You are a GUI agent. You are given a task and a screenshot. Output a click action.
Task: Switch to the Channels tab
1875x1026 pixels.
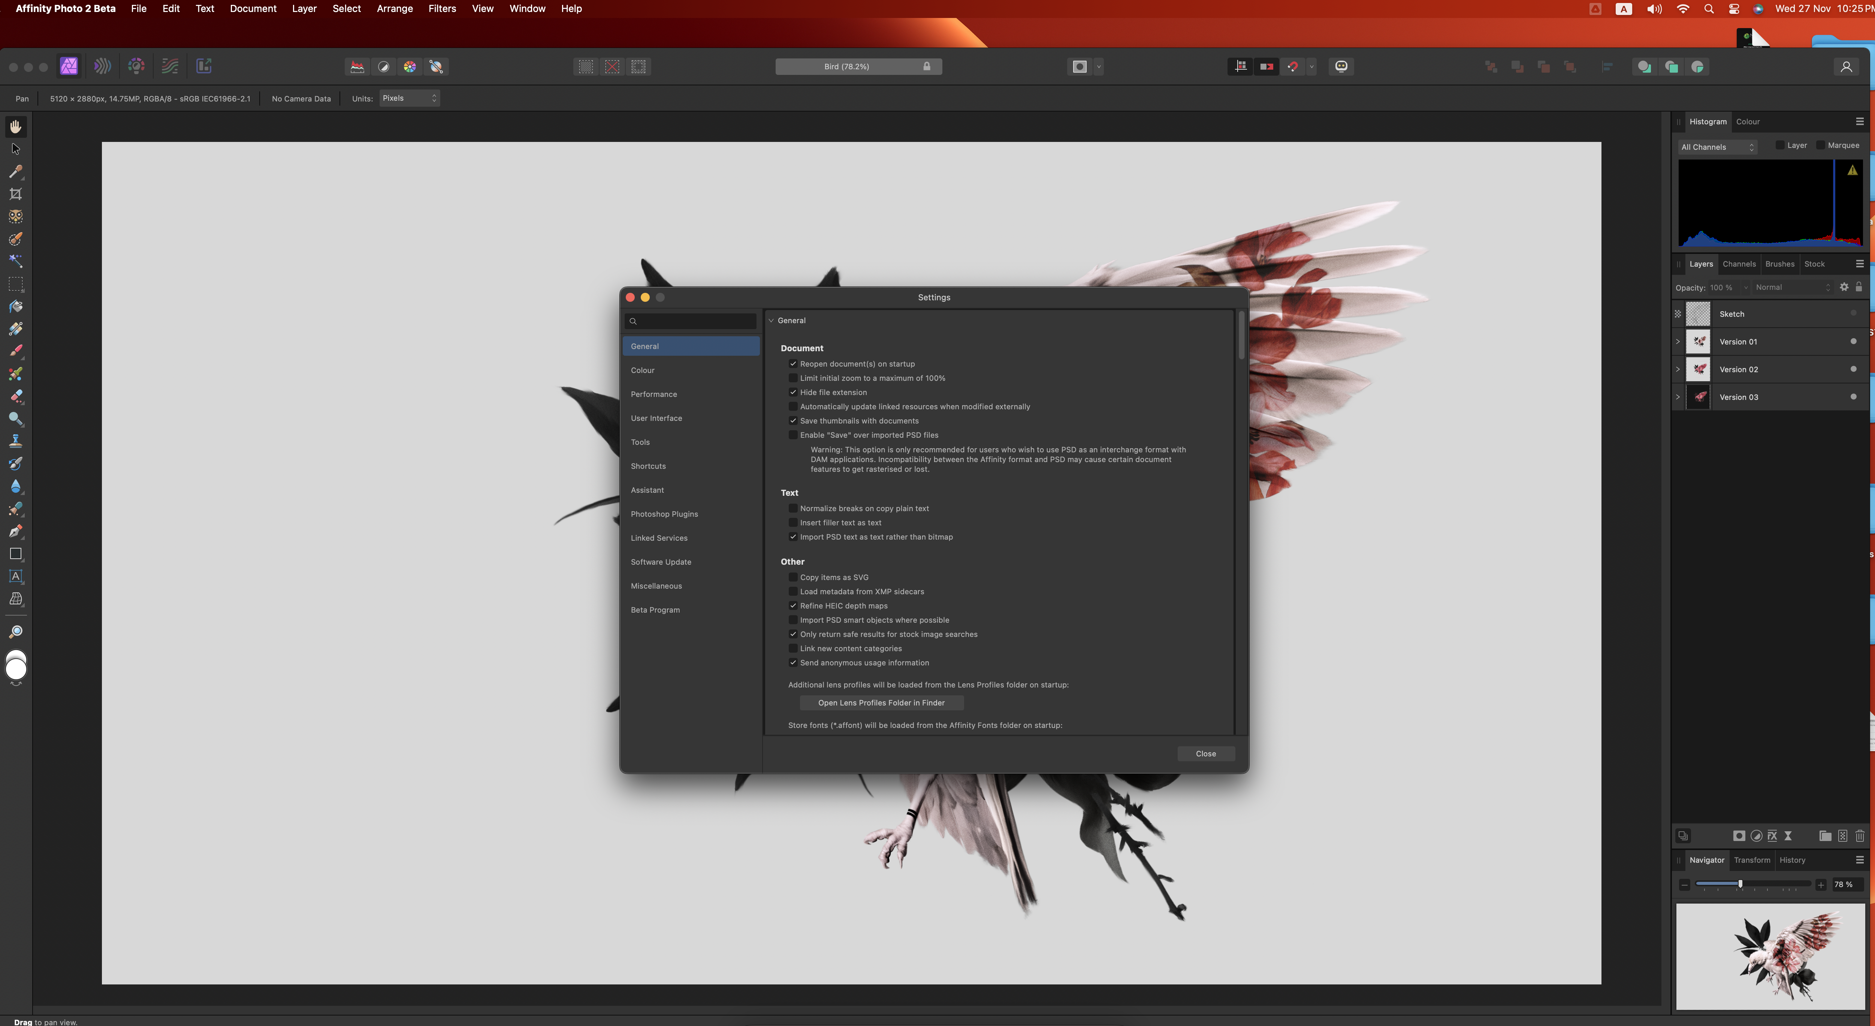pyautogui.click(x=1739, y=264)
